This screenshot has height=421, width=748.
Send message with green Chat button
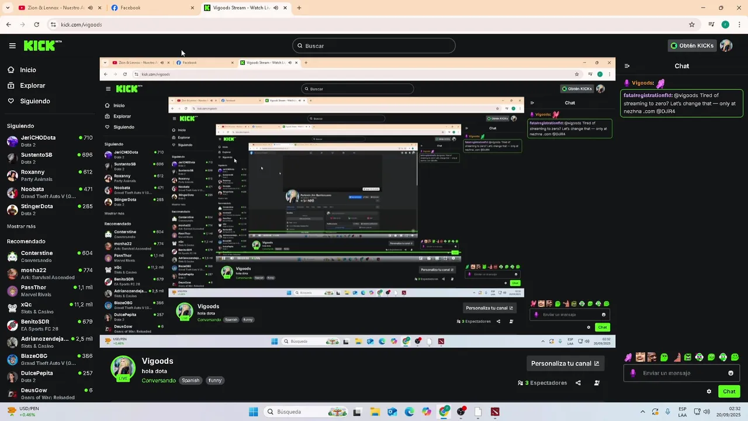729,392
